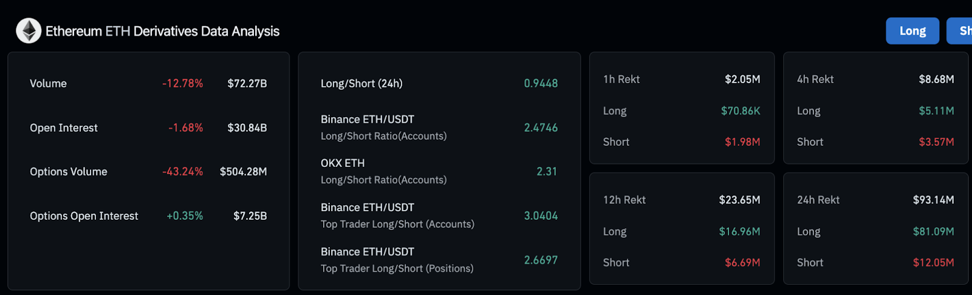Screen dimensions: 972x295
Task: Click the 24h Rekt Short value $12.05M
Action: point(933,263)
